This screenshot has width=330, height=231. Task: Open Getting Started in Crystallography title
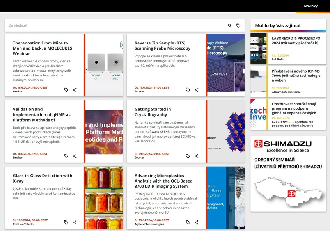click(153, 112)
